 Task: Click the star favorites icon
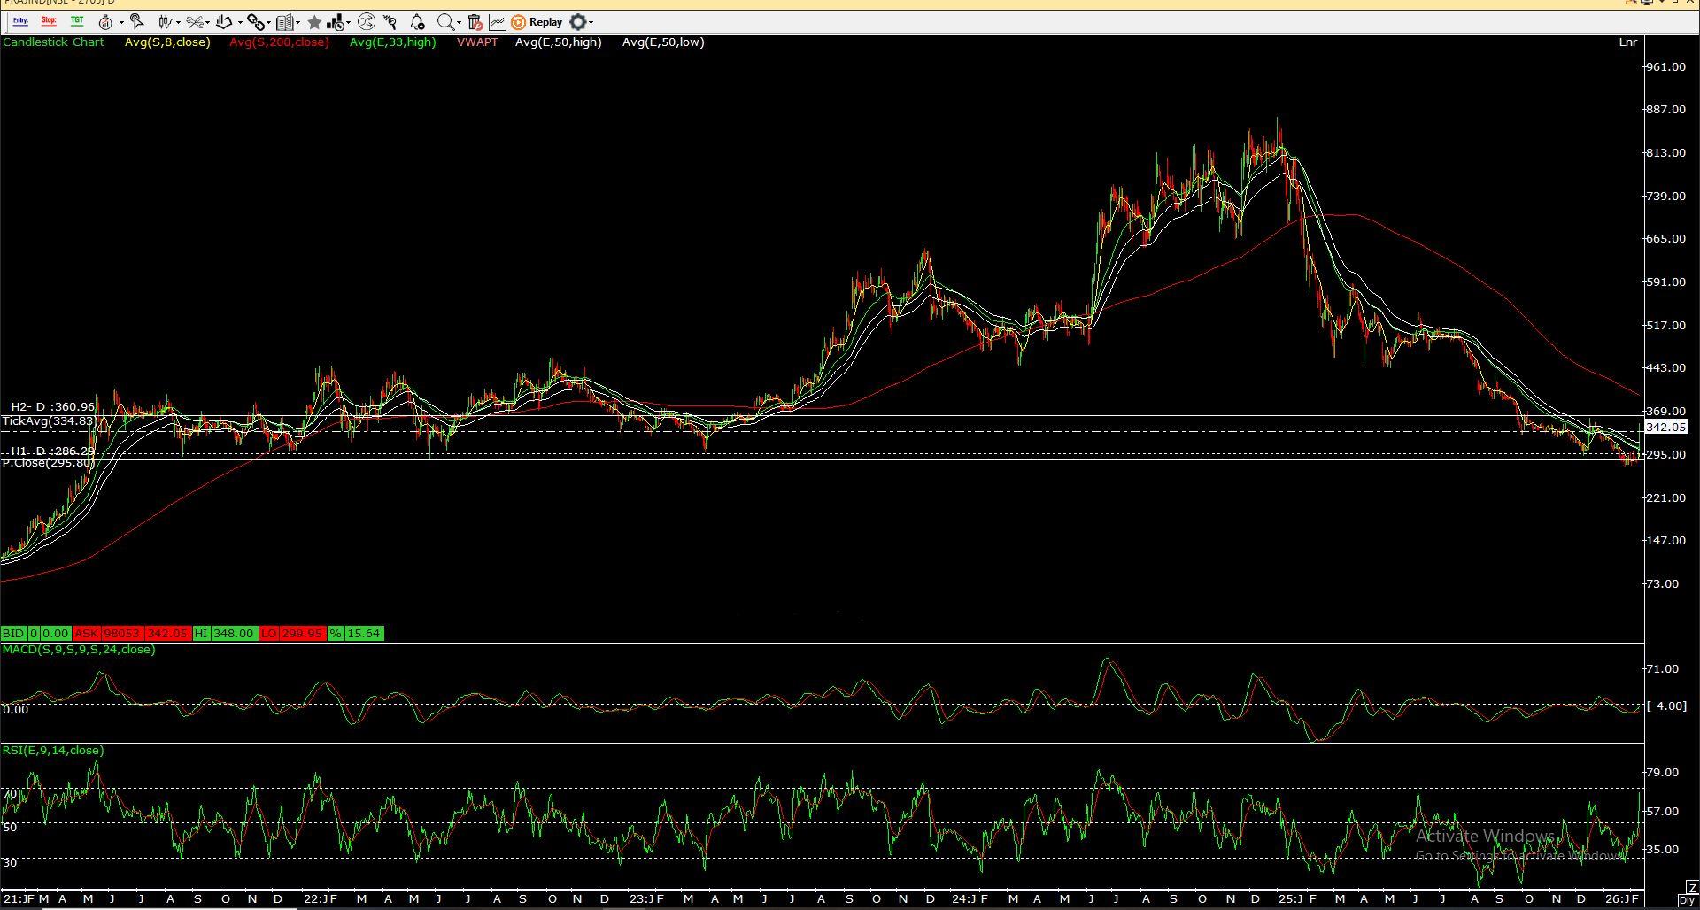(x=314, y=22)
